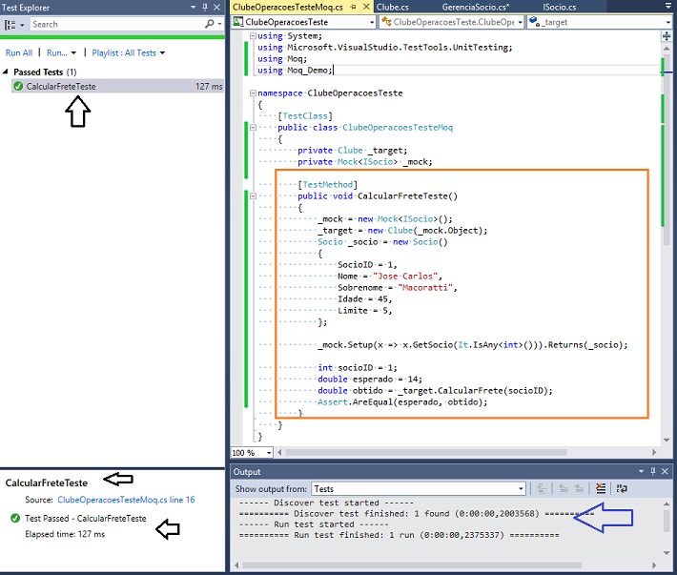Click the editor split window icon
The height and width of the screenshot is (575, 677).
[x=667, y=36]
